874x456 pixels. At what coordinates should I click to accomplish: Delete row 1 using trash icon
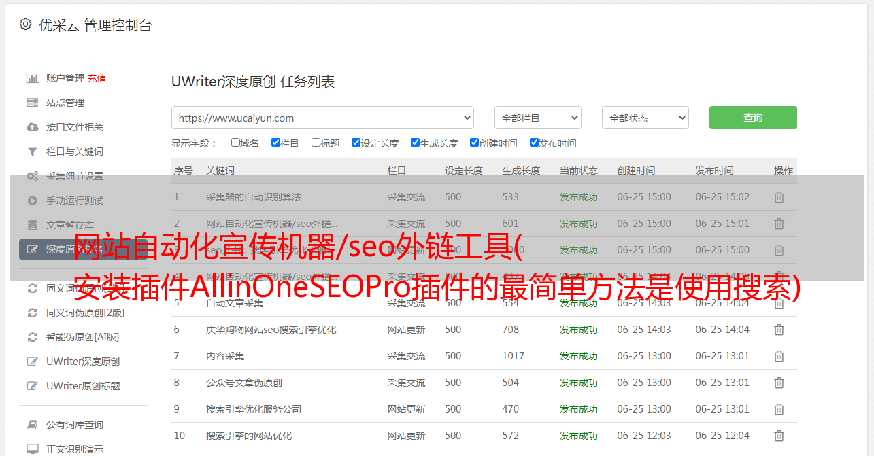coord(779,197)
